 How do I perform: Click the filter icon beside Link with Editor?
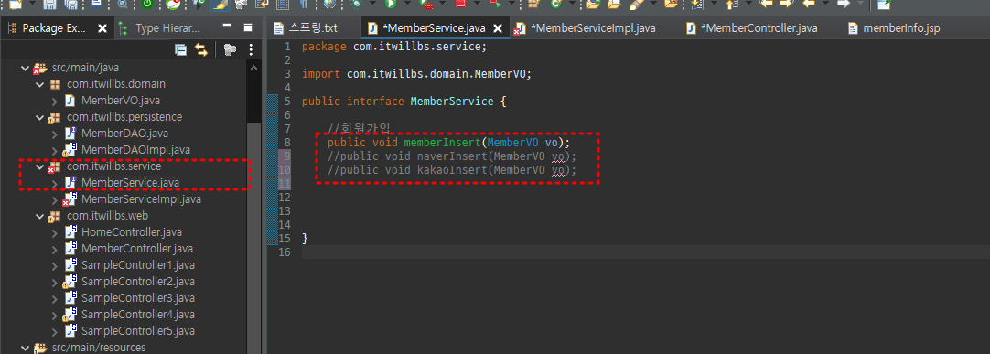click(230, 49)
